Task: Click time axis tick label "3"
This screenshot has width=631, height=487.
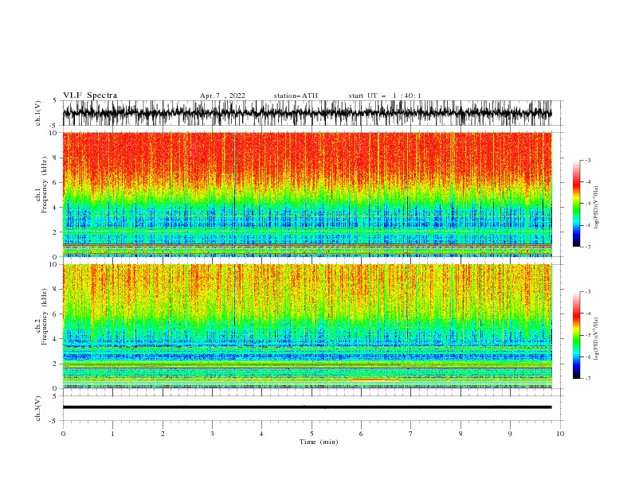Action: point(212,434)
